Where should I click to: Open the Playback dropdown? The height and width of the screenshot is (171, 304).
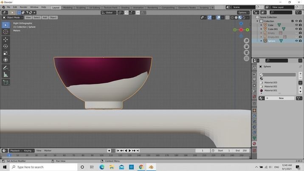pos(15,151)
